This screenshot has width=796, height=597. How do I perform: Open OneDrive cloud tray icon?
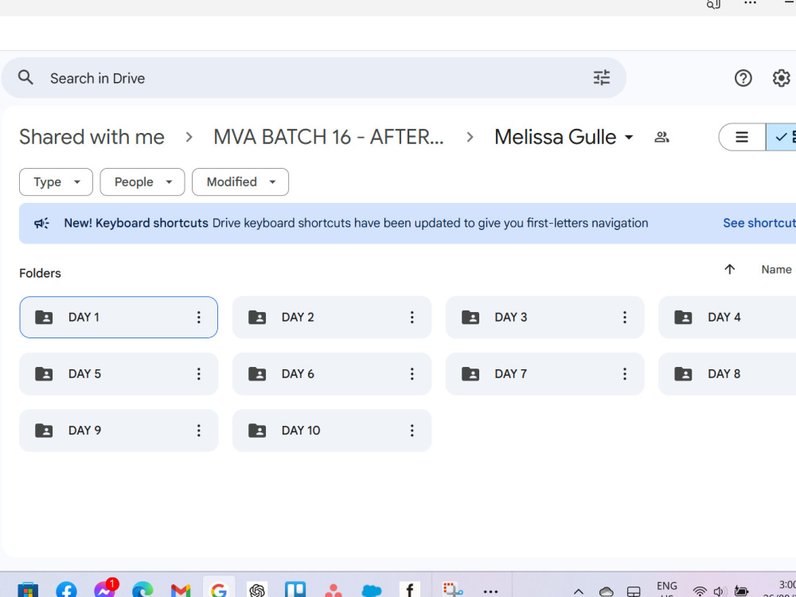pyautogui.click(x=606, y=592)
